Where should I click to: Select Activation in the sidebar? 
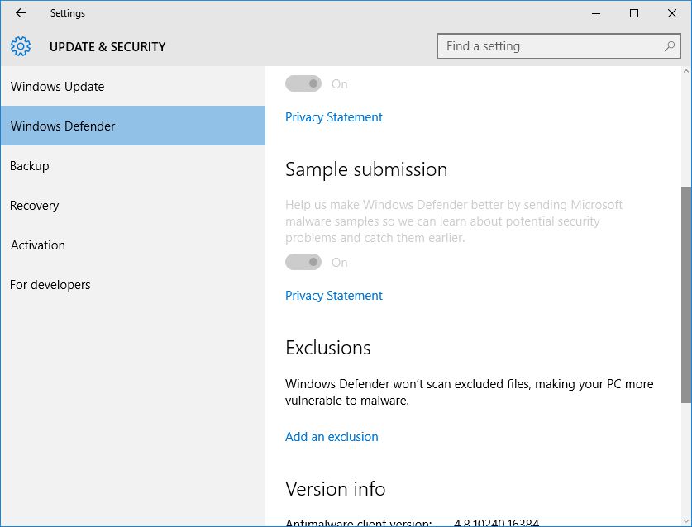[133, 245]
